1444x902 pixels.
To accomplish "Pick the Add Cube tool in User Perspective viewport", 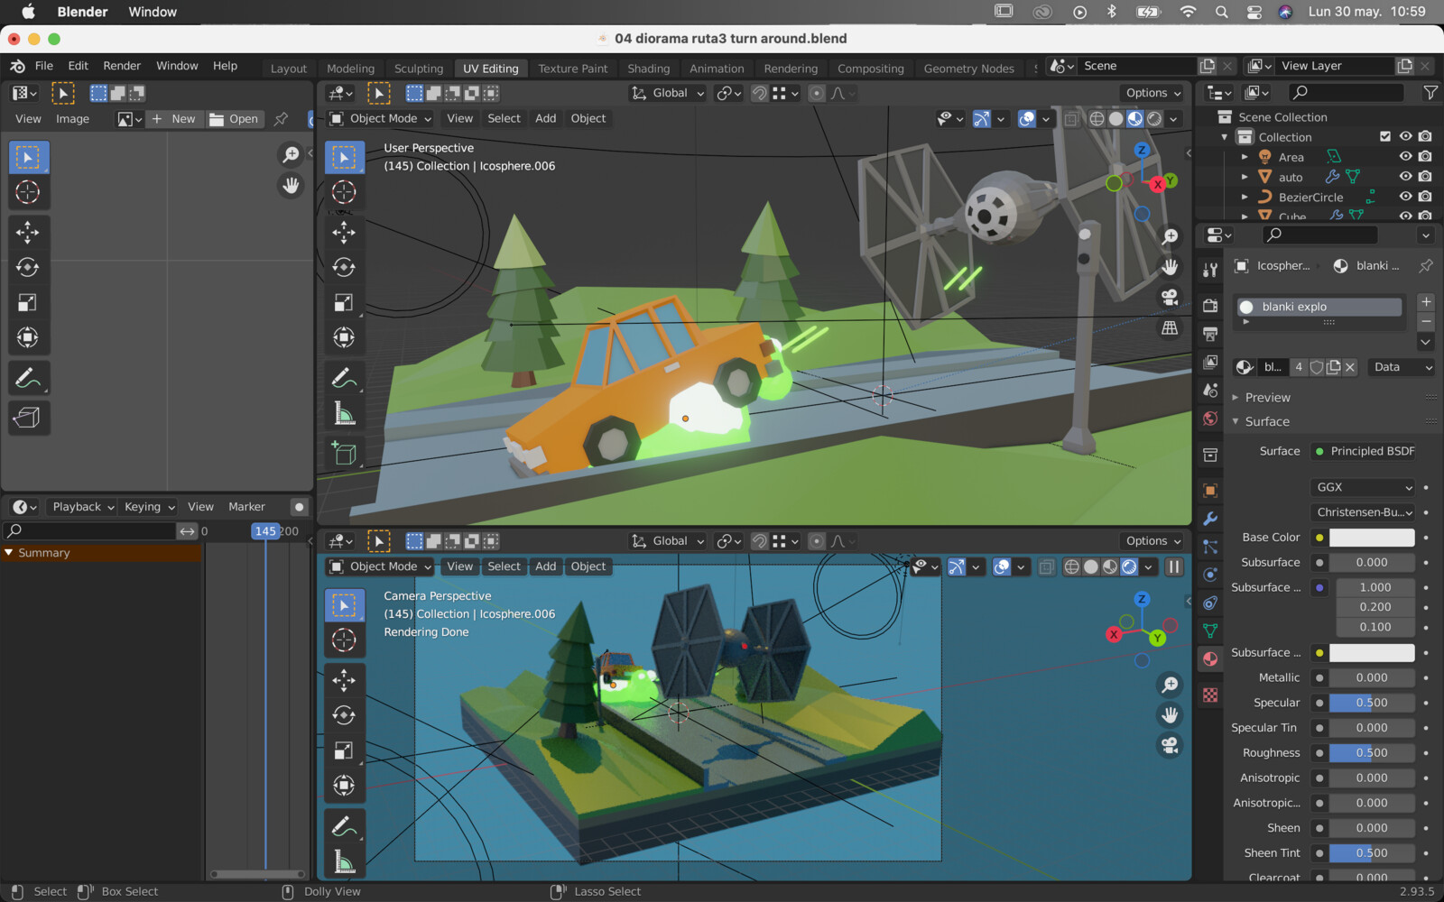I will coord(344,453).
